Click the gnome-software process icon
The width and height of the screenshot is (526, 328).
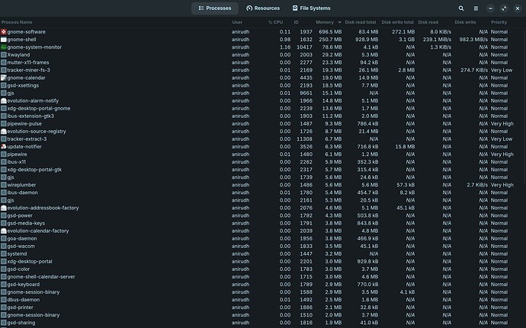tap(4, 32)
